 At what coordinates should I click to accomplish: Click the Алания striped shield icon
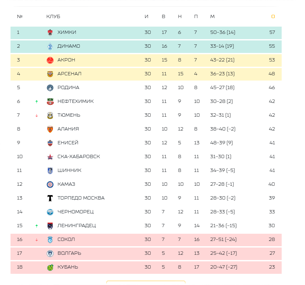click(x=50, y=129)
